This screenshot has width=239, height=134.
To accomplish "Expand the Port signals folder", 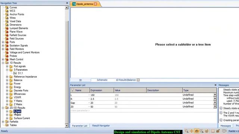I will click(x=7, y=66).
